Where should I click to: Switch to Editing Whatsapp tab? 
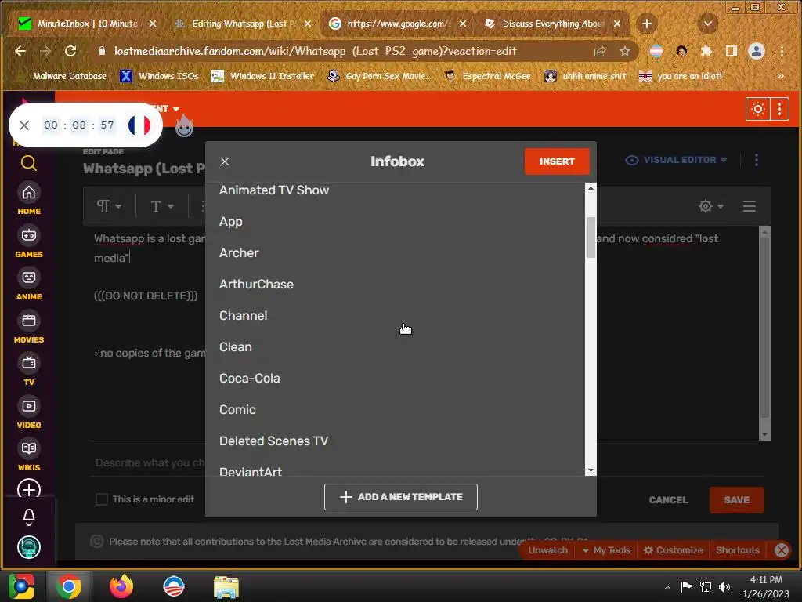click(240, 24)
